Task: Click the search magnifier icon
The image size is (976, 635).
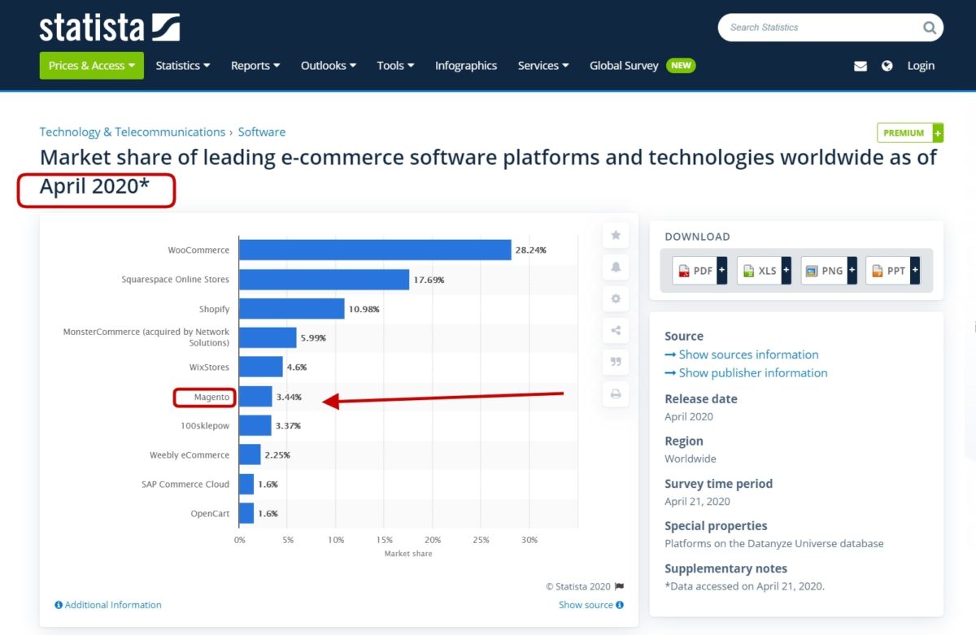Action: point(930,28)
